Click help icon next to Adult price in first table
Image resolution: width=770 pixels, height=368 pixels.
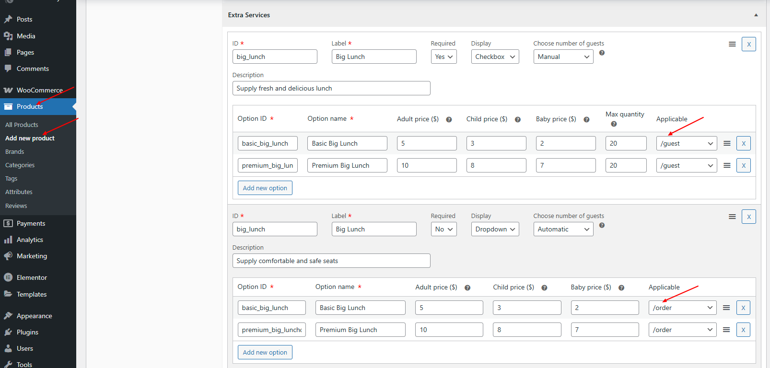point(449,119)
